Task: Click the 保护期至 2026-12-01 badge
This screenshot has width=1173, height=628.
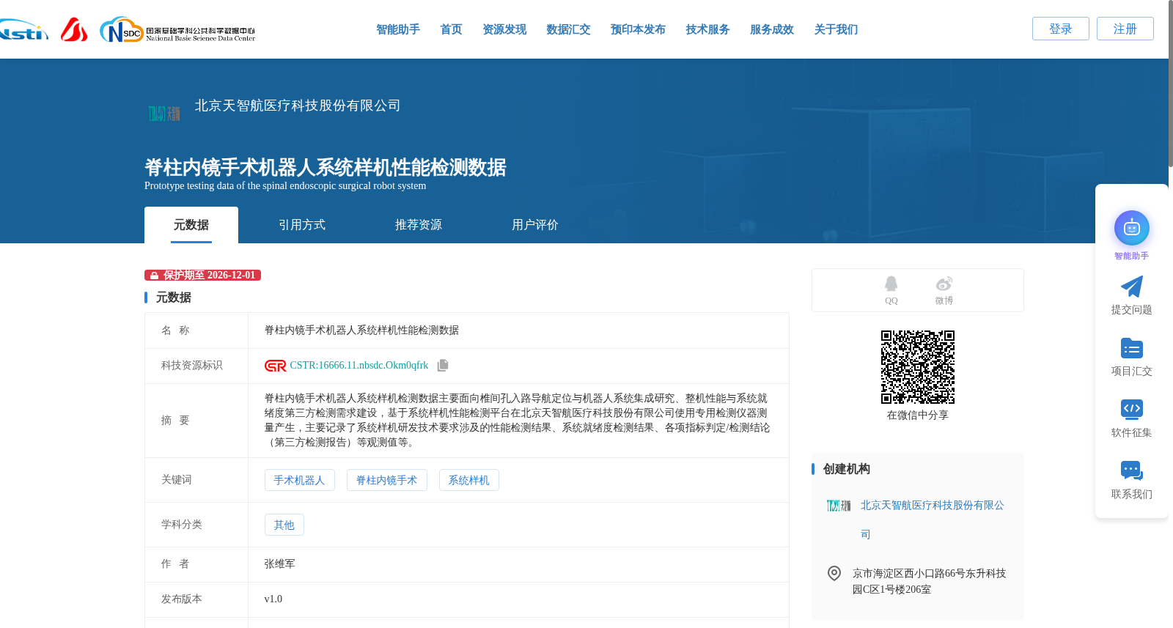Action: click(203, 276)
